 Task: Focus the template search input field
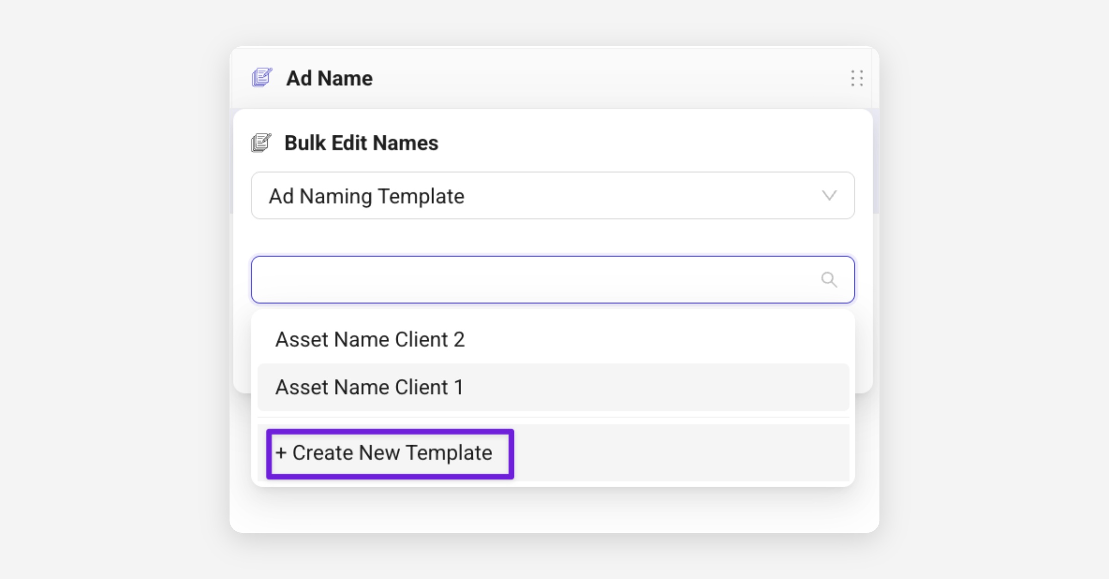[x=531, y=279]
